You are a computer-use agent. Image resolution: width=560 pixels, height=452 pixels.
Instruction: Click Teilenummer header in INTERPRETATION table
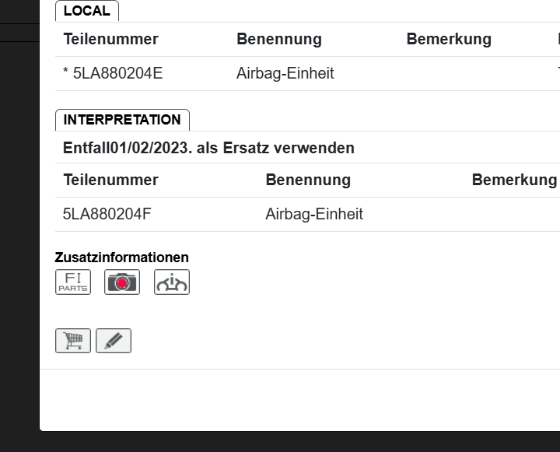tap(110, 180)
